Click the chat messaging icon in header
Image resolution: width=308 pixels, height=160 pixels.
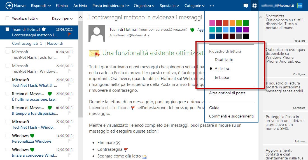246,6
